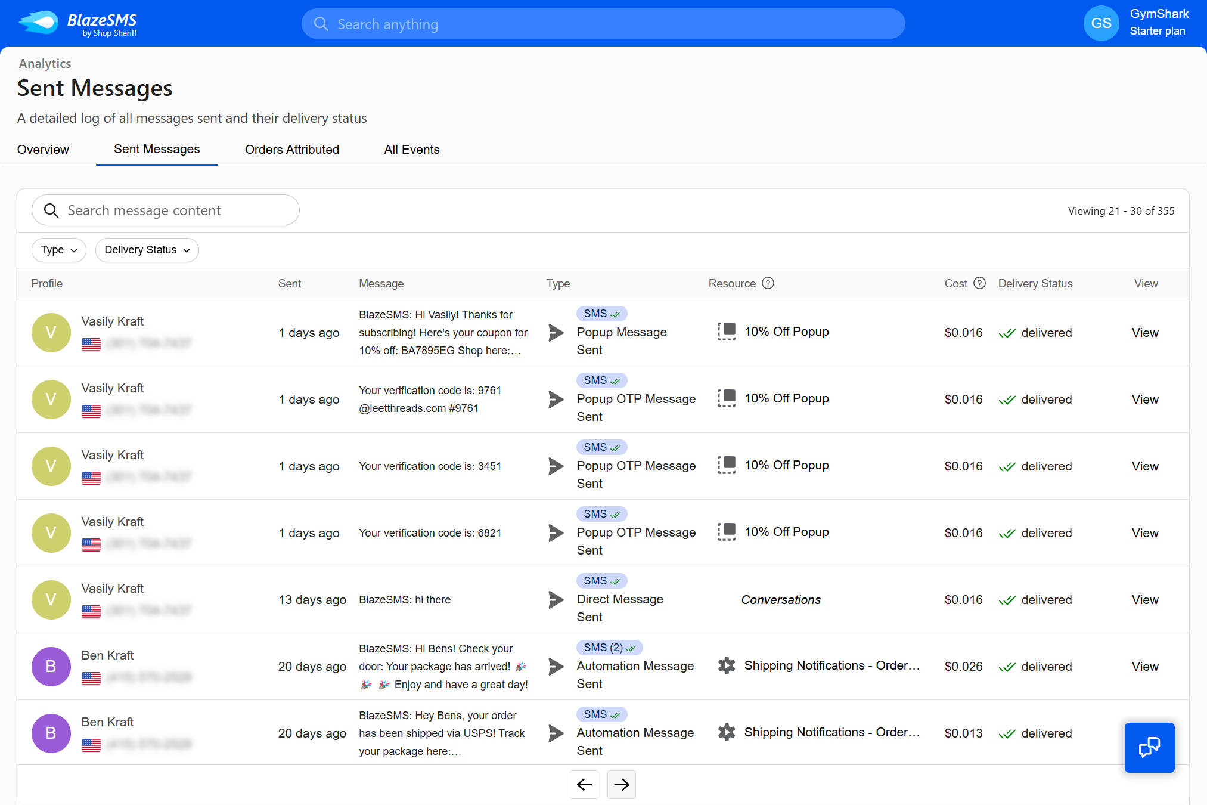
Task: Click the $0.013 cost value
Action: click(963, 733)
